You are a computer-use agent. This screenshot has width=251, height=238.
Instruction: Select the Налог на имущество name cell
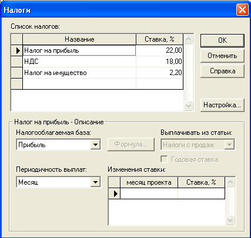click(x=79, y=73)
